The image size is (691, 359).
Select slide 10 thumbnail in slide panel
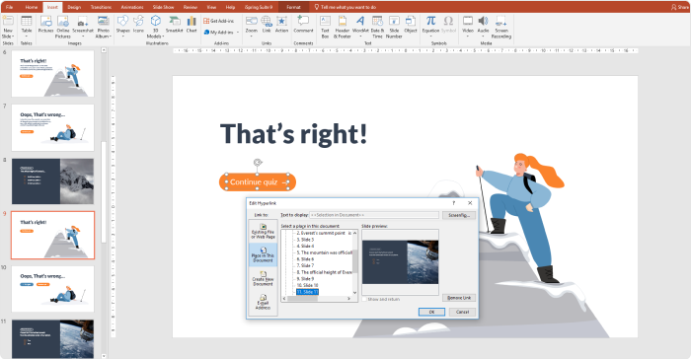(x=52, y=289)
